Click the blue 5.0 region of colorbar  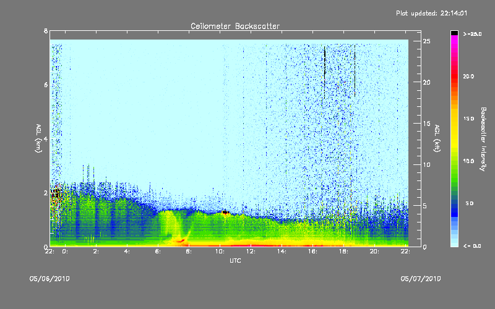pos(454,204)
